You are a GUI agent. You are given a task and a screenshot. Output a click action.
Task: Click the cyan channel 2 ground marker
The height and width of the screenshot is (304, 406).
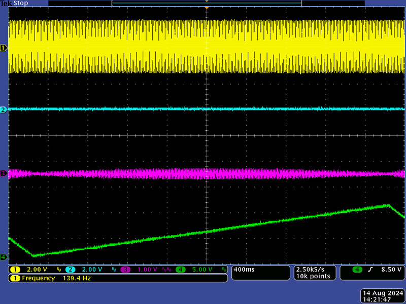point(4,109)
